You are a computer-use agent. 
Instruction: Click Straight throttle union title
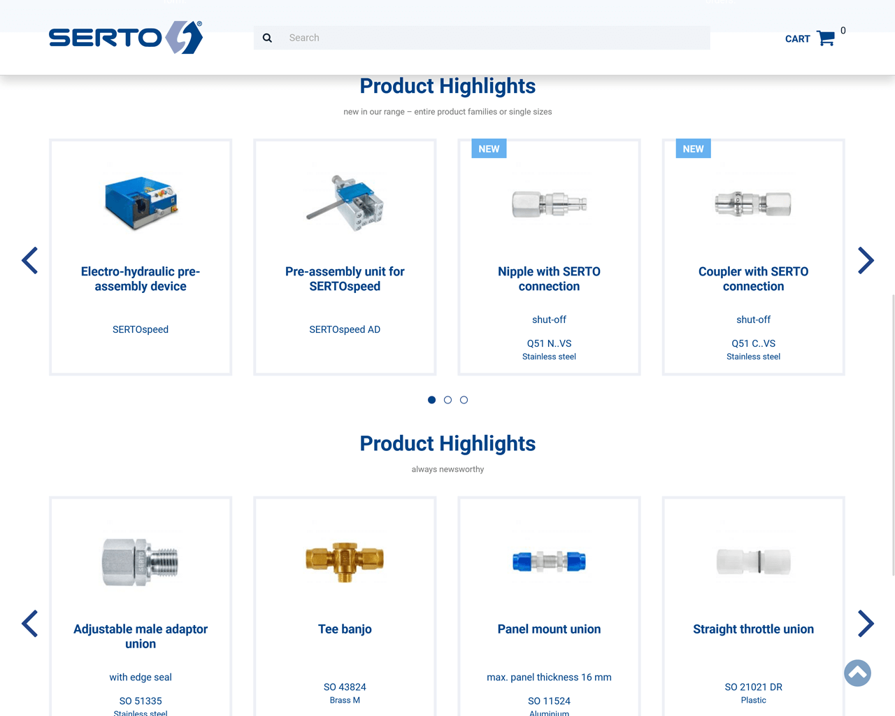[x=753, y=629]
